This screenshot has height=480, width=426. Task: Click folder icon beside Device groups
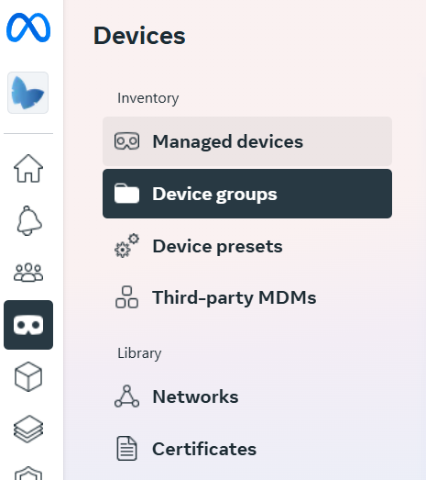pos(126,194)
